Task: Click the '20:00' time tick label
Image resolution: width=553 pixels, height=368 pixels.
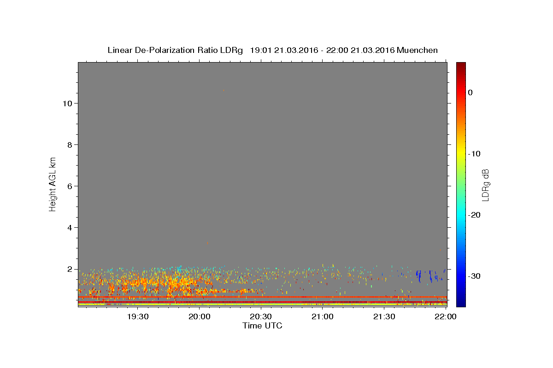Action: [200, 316]
